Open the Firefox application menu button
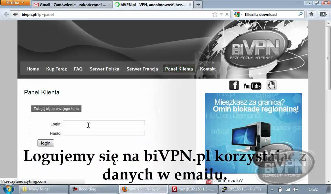Screen dimensions: 331x194 [15, 3]
